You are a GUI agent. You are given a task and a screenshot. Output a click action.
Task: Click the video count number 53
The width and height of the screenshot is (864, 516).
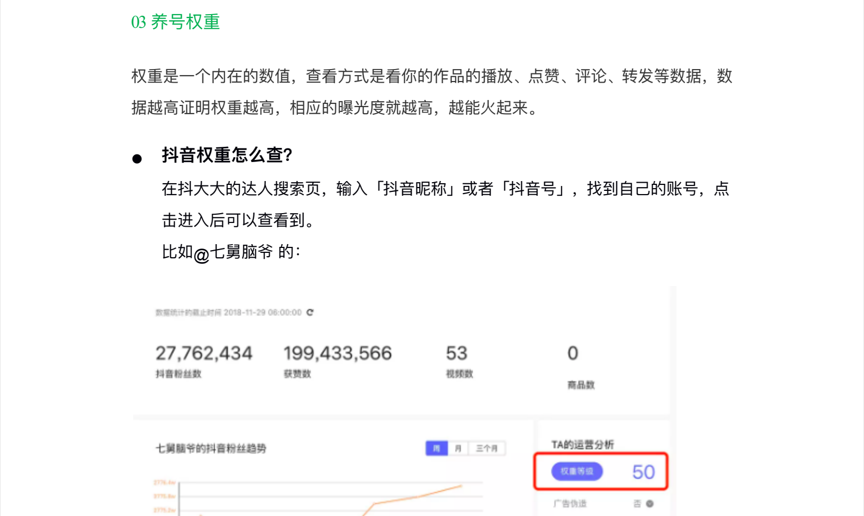[456, 353]
